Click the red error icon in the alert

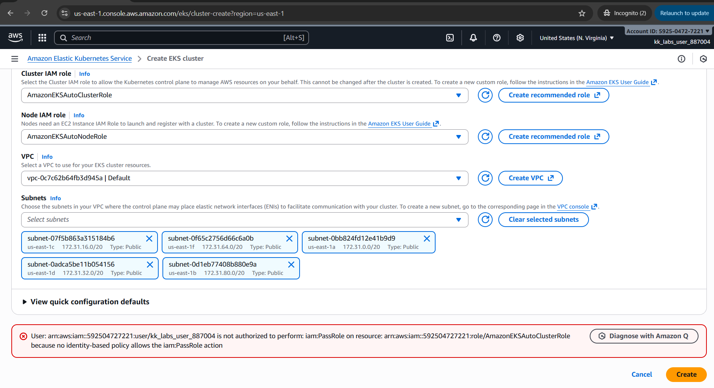23,336
